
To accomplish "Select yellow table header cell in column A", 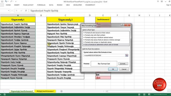I will (18, 19).
